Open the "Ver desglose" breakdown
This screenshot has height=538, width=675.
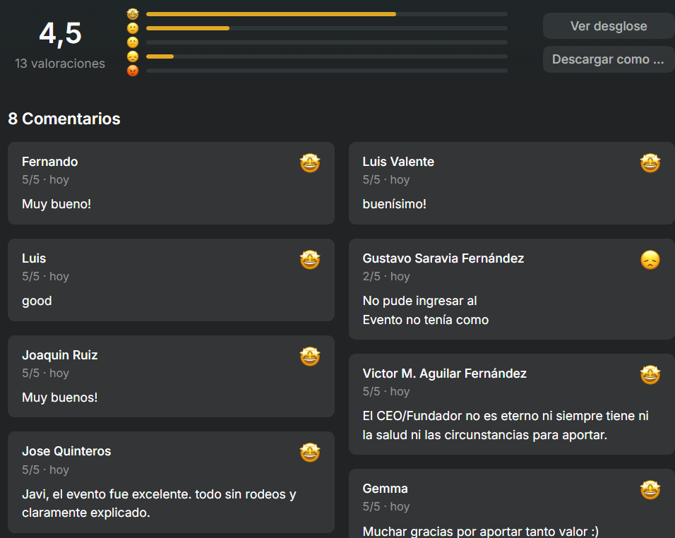point(609,26)
